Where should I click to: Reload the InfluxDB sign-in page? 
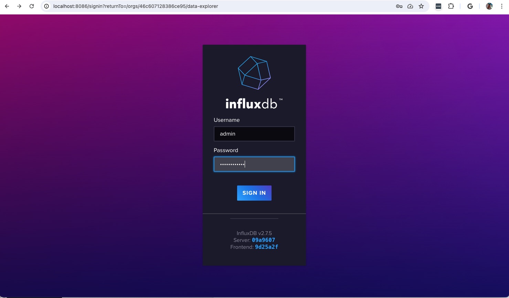point(32,6)
